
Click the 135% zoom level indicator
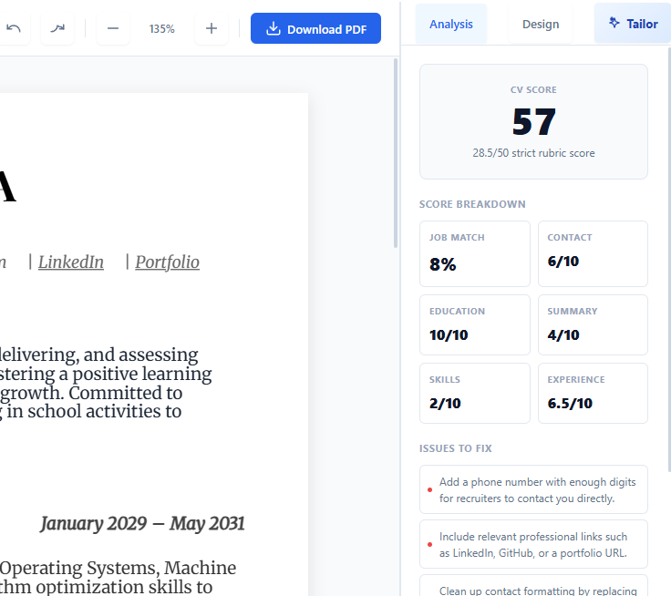click(x=162, y=28)
